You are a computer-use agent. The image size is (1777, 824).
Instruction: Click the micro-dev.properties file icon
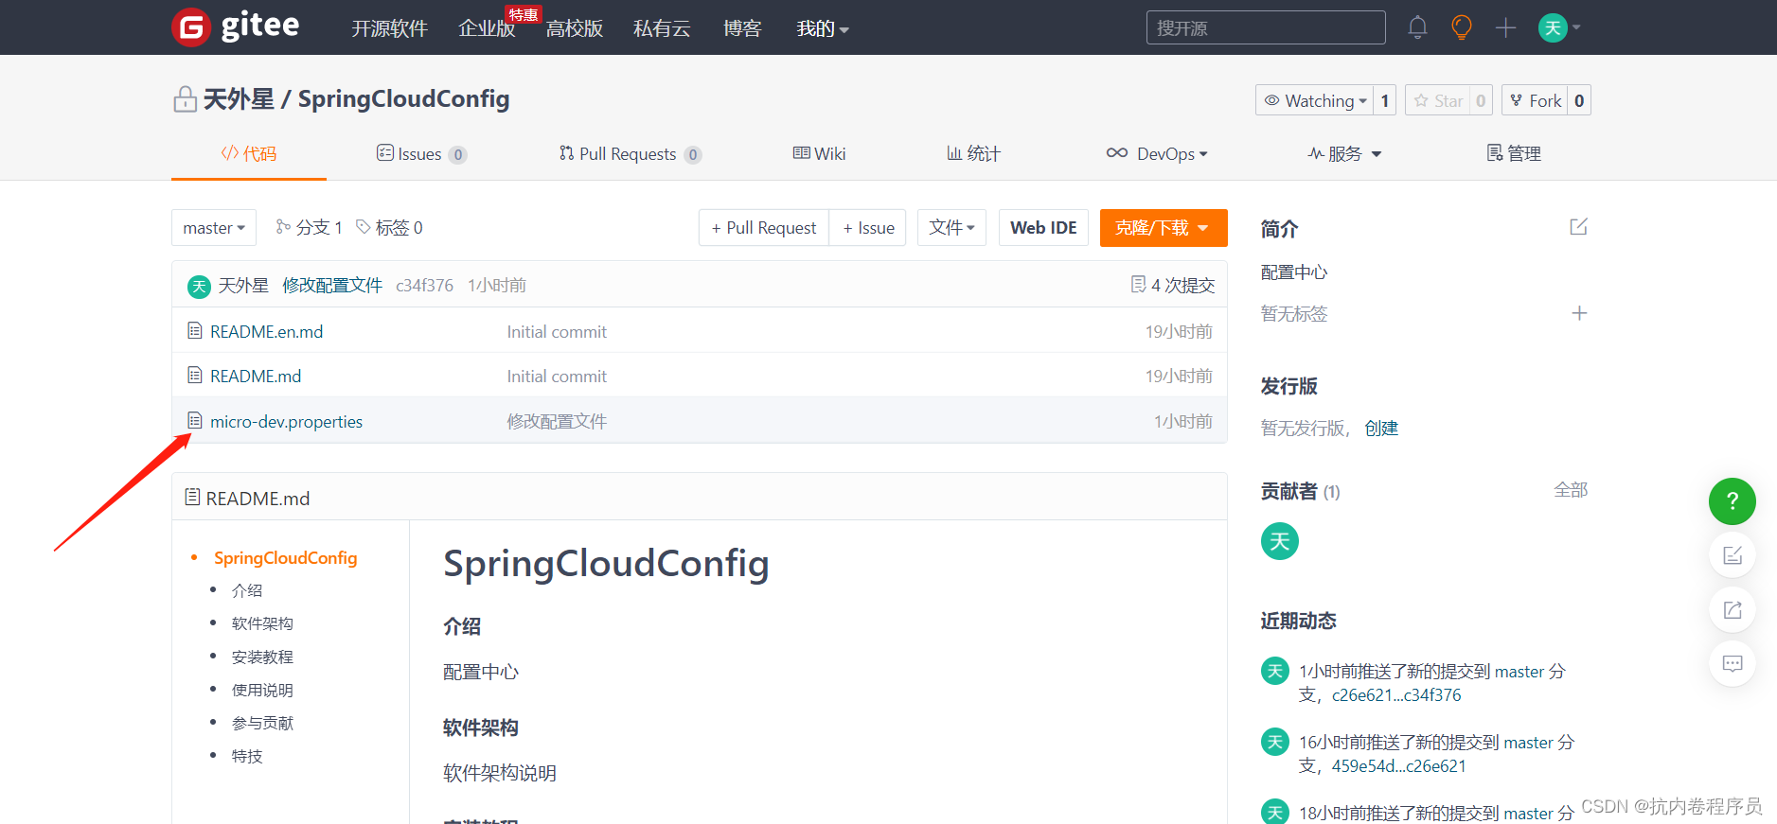click(195, 420)
